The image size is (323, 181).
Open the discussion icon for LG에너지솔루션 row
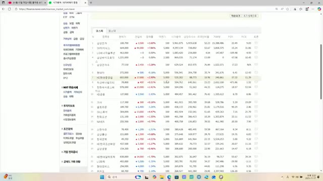click(x=256, y=52)
